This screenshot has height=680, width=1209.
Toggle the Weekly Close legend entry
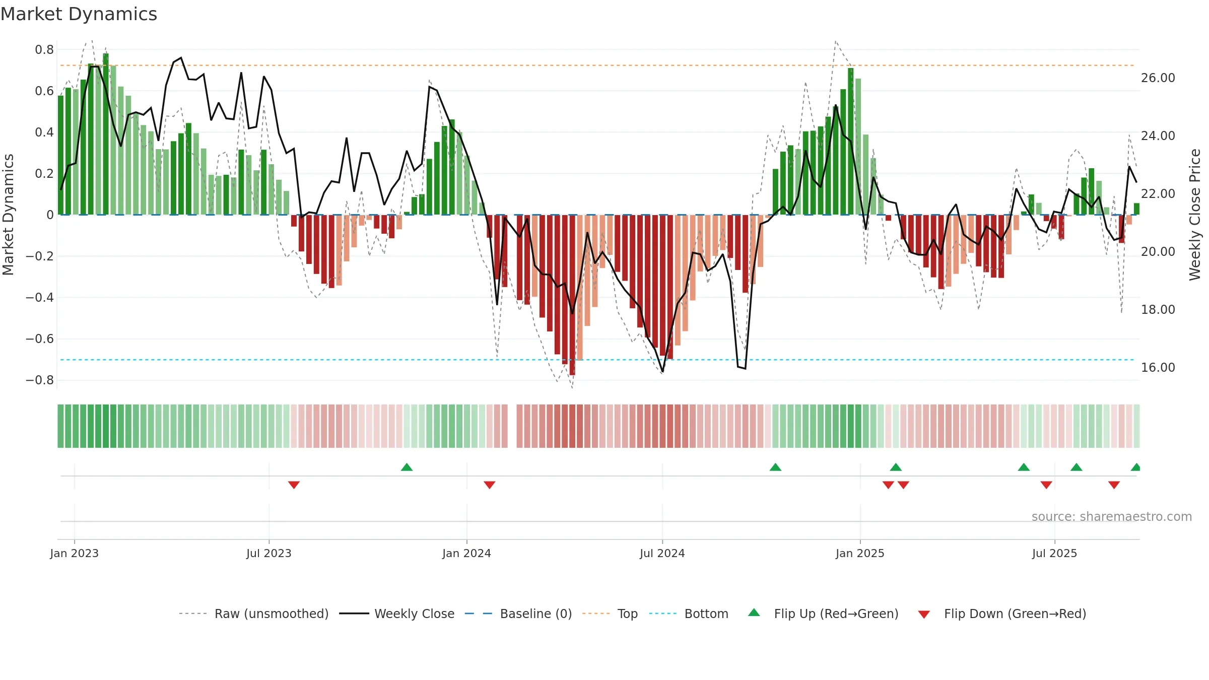click(x=396, y=614)
